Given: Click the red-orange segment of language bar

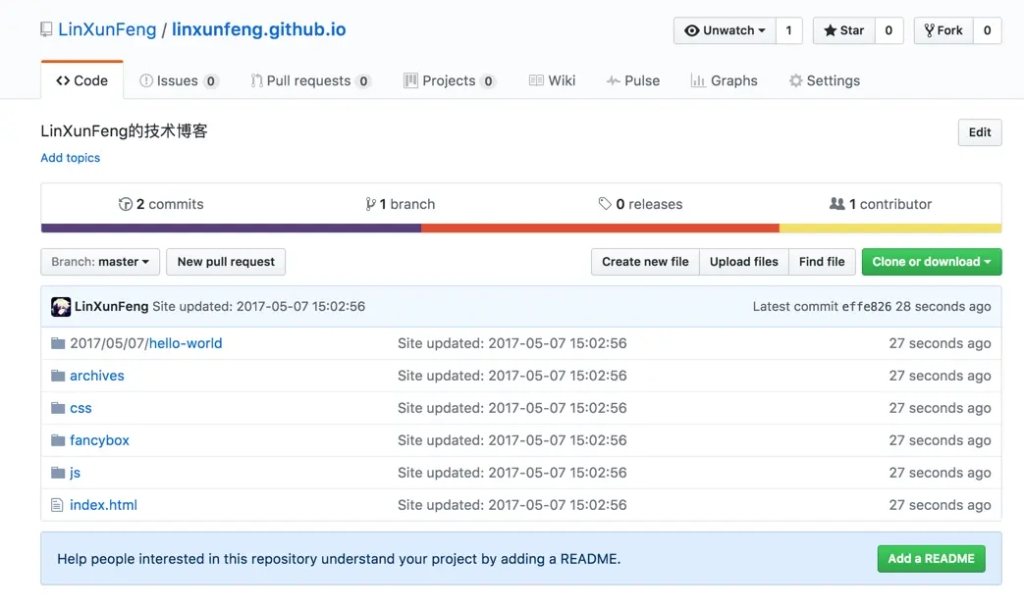Looking at the screenshot, I should pyautogui.click(x=600, y=228).
